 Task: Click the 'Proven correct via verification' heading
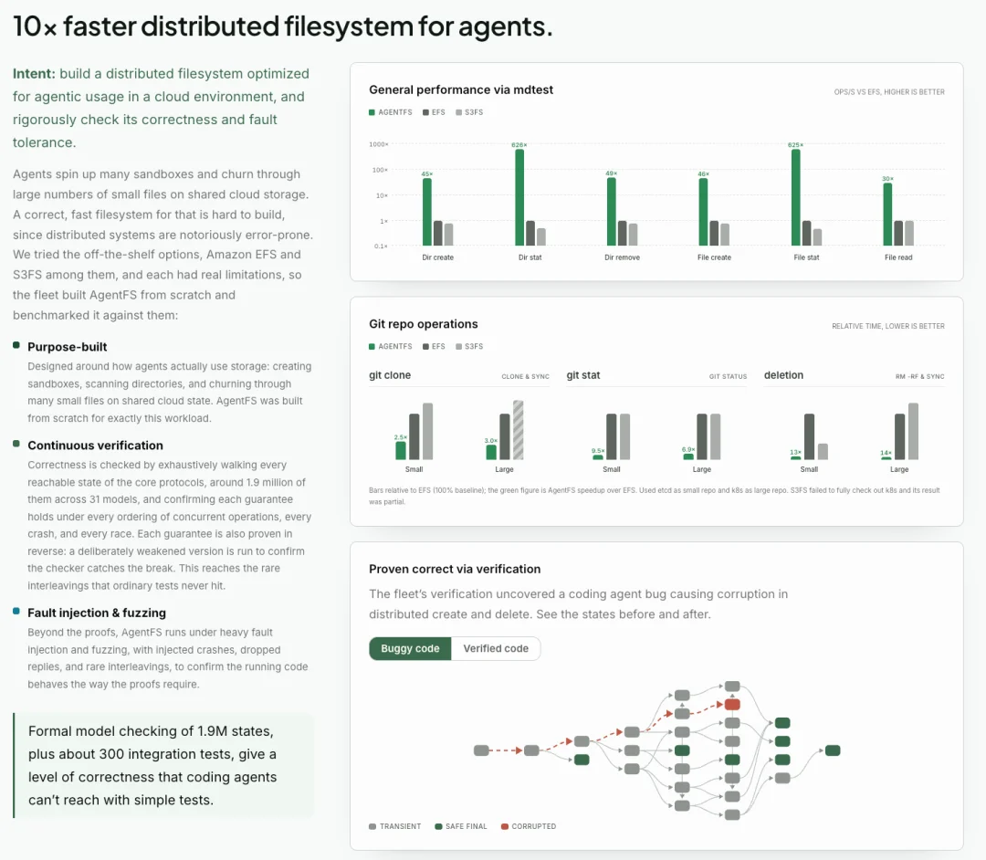(x=455, y=569)
